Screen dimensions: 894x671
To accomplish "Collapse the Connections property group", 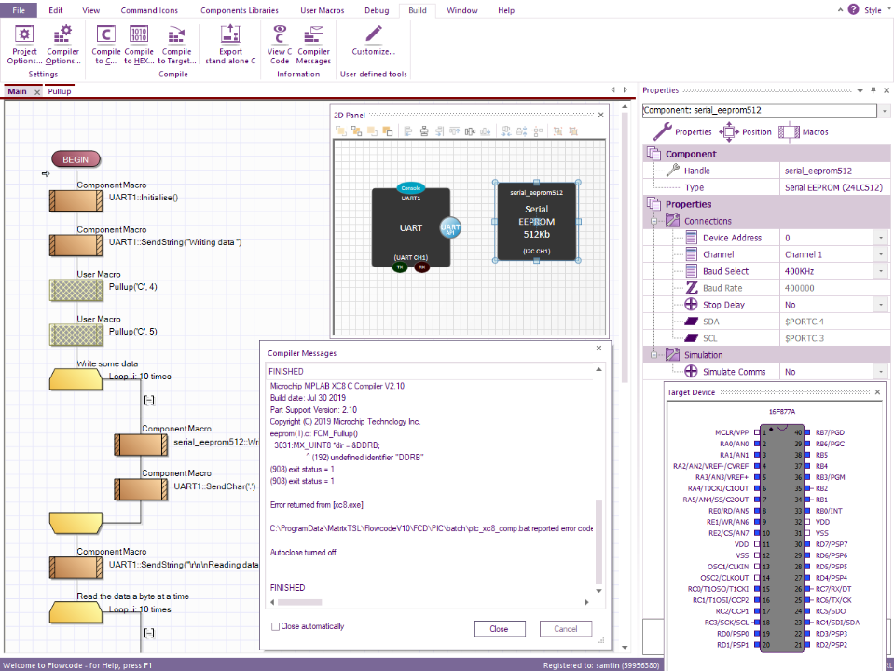I will 654,221.
